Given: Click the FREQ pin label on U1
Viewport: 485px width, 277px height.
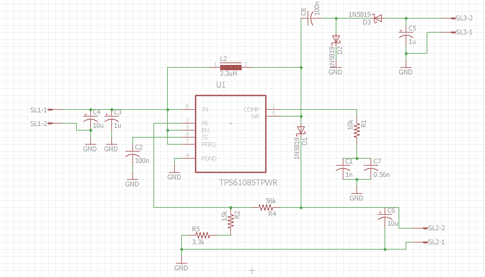Looking at the screenshot, I should [x=209, y=144].
